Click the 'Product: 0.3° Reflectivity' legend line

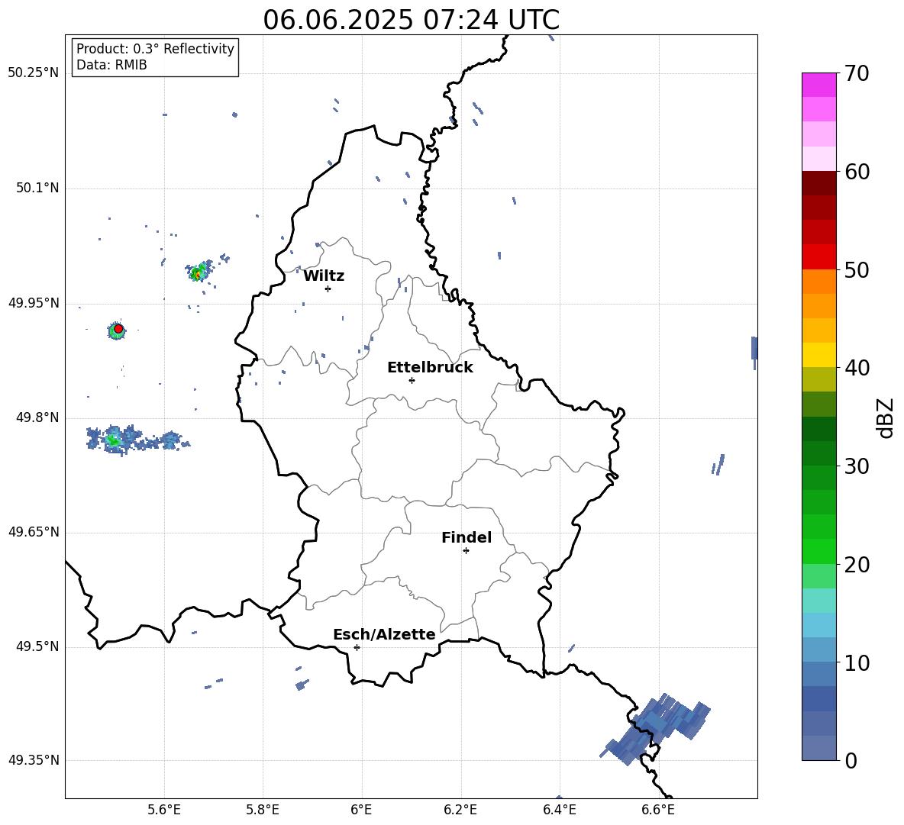tap(155, 48)
